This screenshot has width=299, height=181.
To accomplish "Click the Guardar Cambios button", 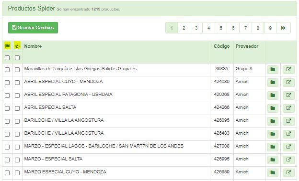I will tap(33, 28).
